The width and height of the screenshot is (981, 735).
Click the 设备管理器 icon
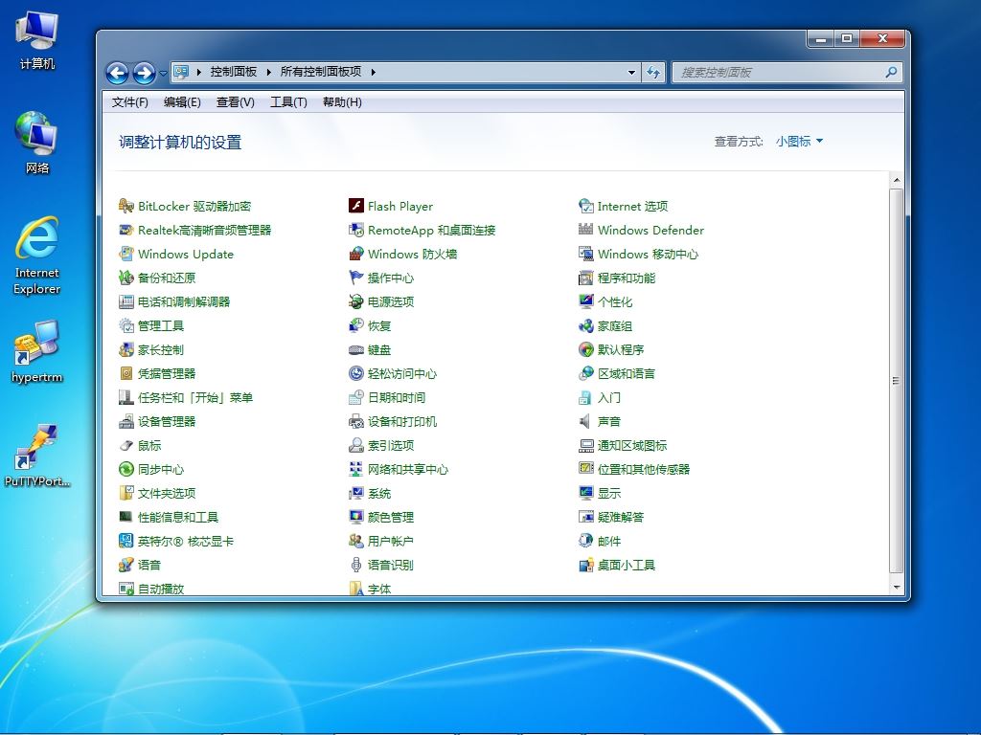click(126, 421)
